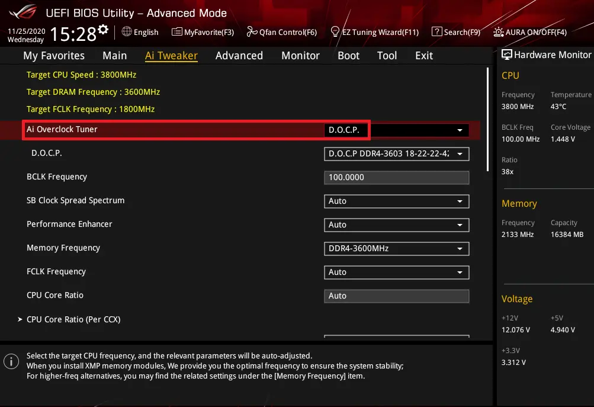Click the CPU temperature value 43°C
594x407 pixels.
click(x=558, y=107)
